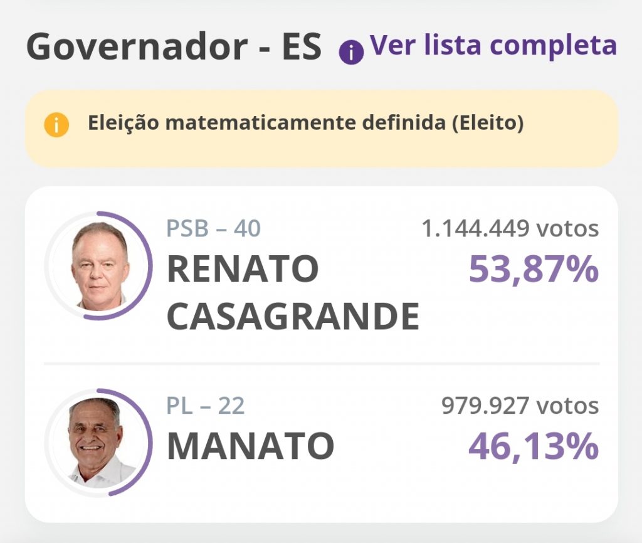Click the Eleição matematicamente definida banner text
This screenshot has width=642, height=543.
tap(306, 123)
